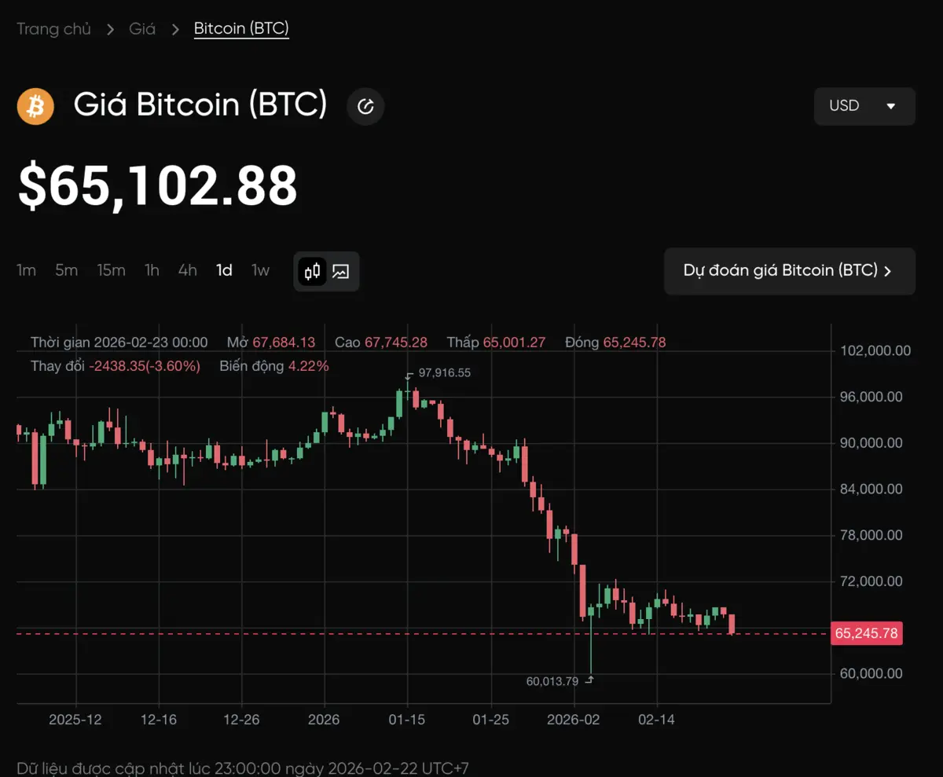Select the 5m timeframe option
This screenshot has height=777, width=943.
tap(66, 270)
